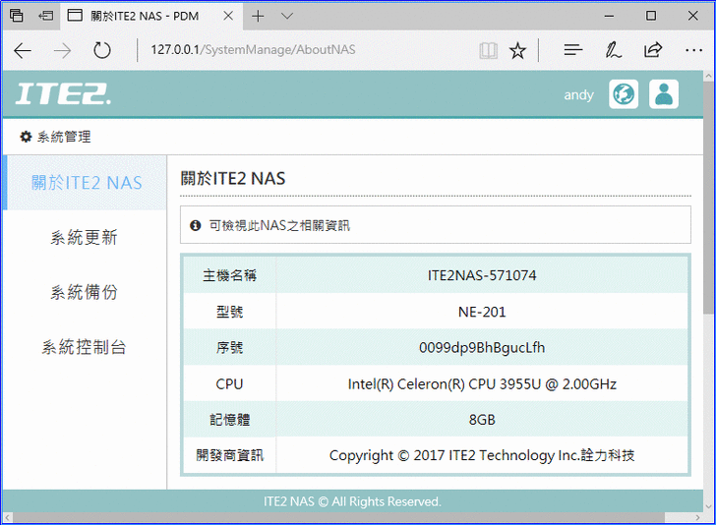Open 系統控制台 from the sidebar
Image resolution: width=716 pixels, height=525 pixels.
[85, 348]
